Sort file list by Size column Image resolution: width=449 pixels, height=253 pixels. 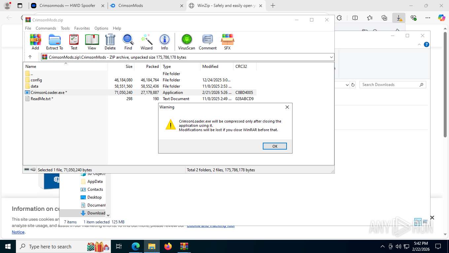pyautogui.click(x=121, y=66)
